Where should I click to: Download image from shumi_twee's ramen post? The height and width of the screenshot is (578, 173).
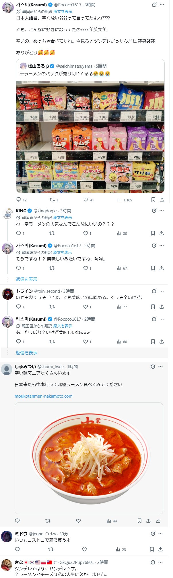coord(158,521)
